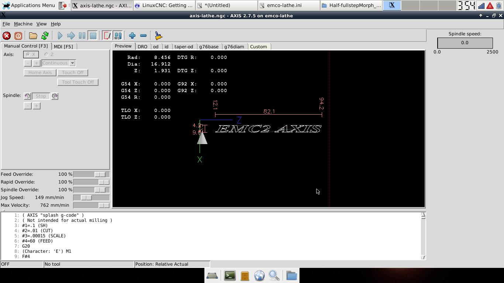Select the id tab
The image size is (504, 283).
(x=166, y=47)
